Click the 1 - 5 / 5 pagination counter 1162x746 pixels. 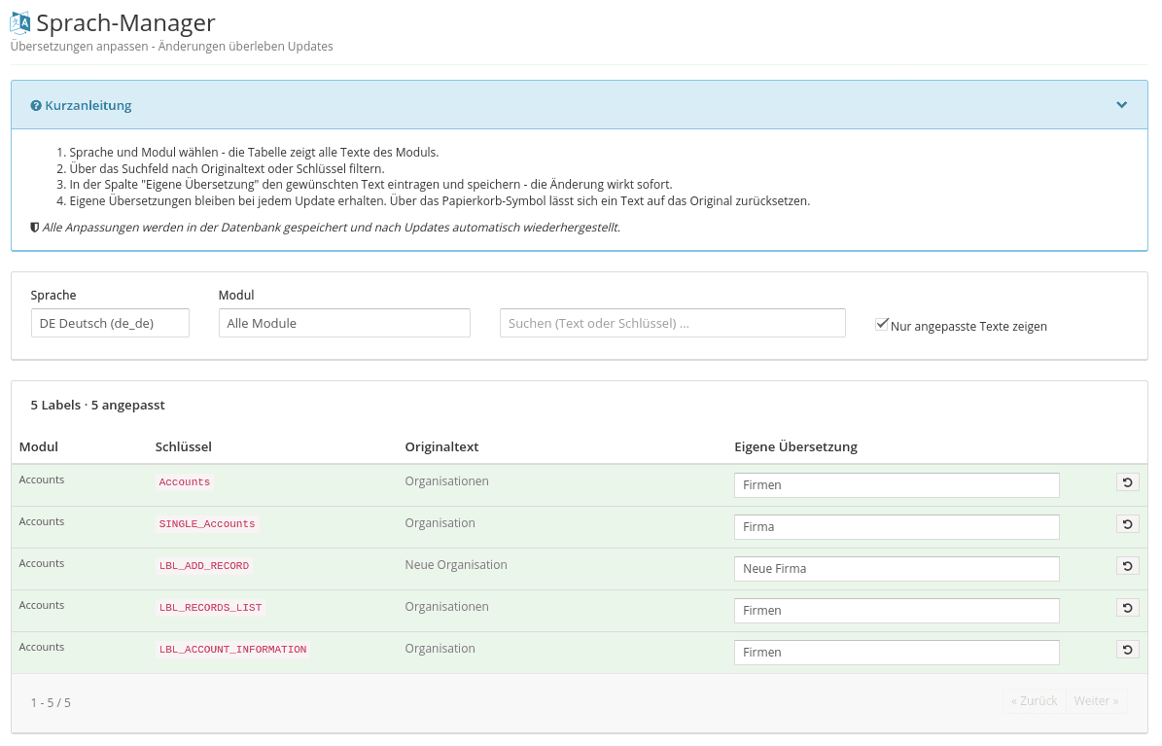(x=51, y=702)
